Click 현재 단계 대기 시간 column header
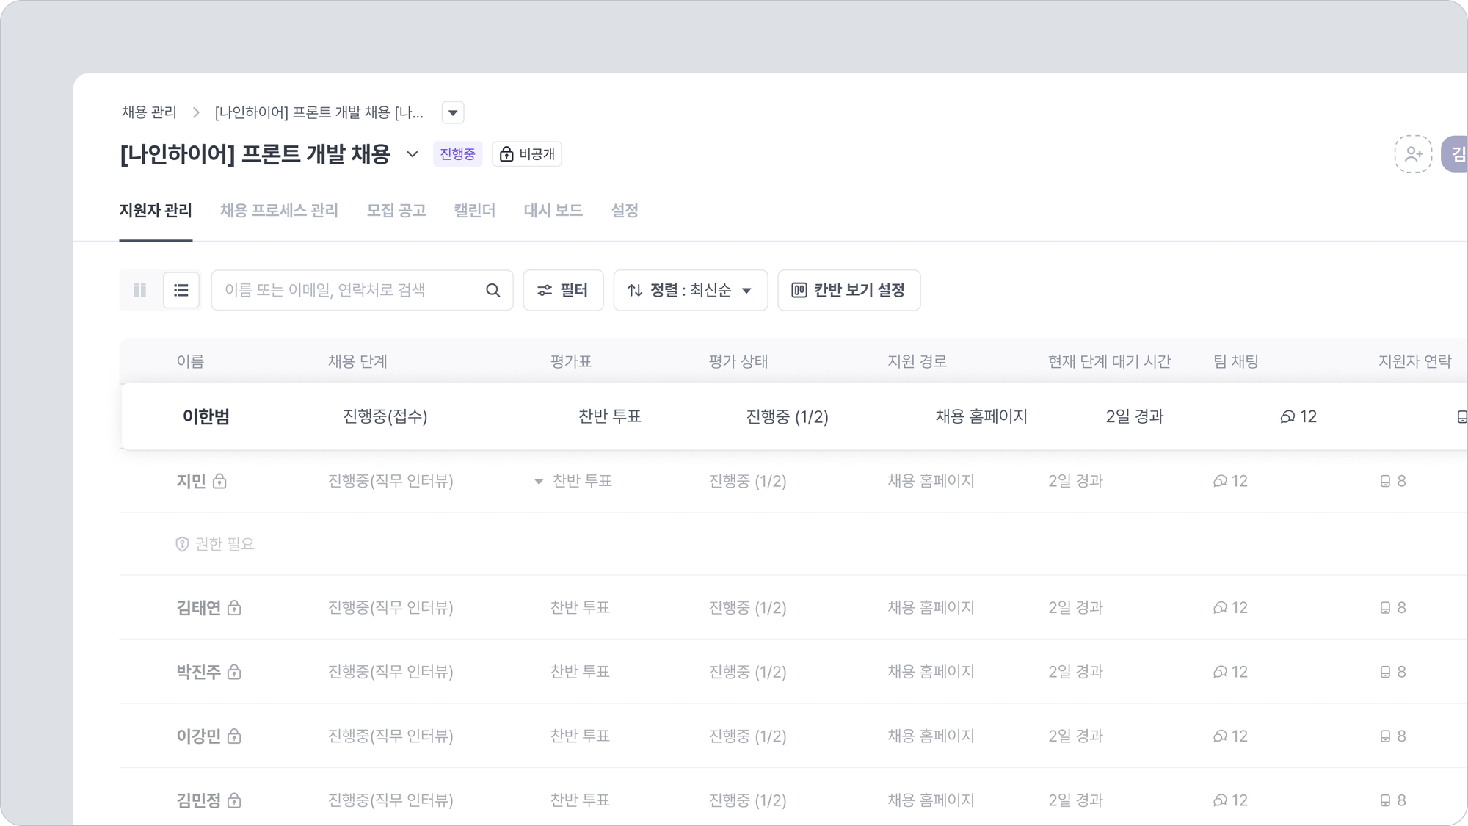Viewport: 1468px width, 826px height. pos(1109,361)
